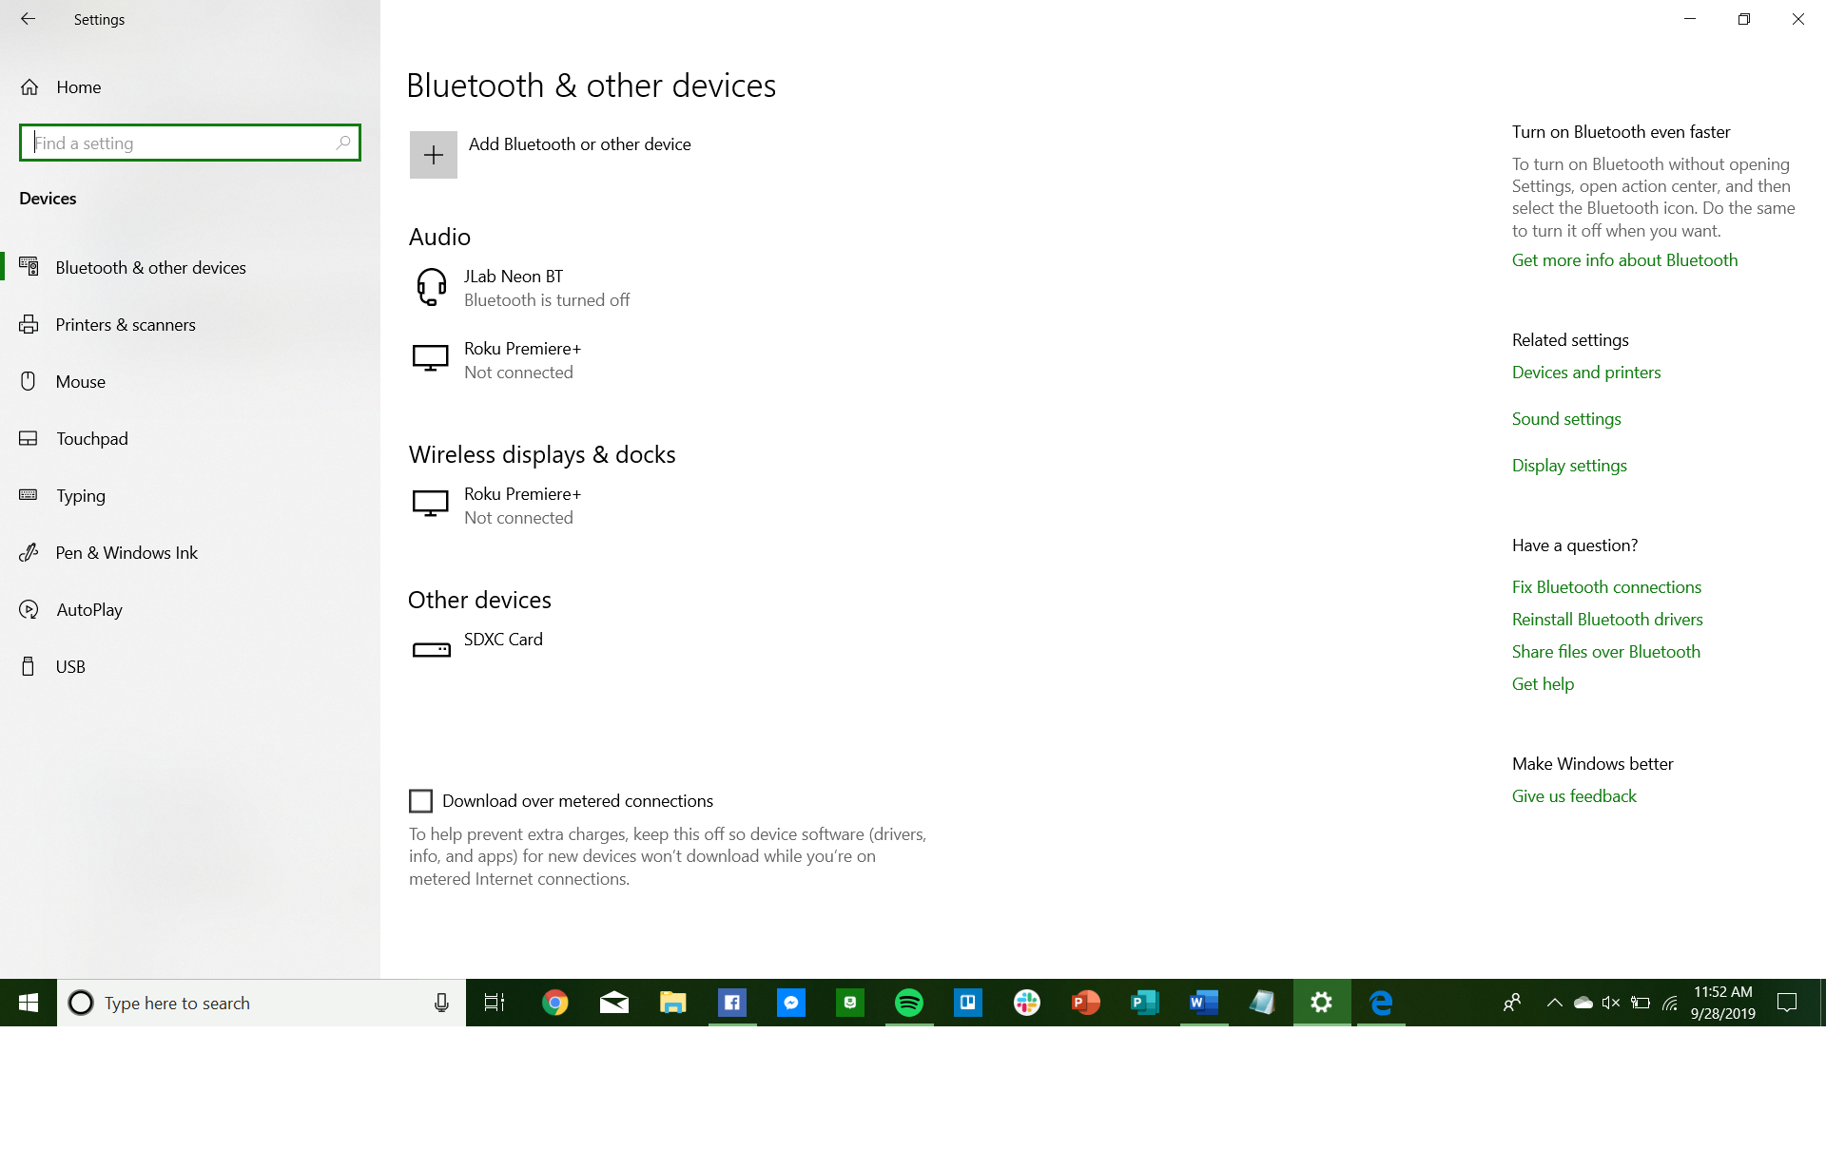Click Give us feedback link
The width and height of the screenshot is (1826, 1167).
[1574, 796]
